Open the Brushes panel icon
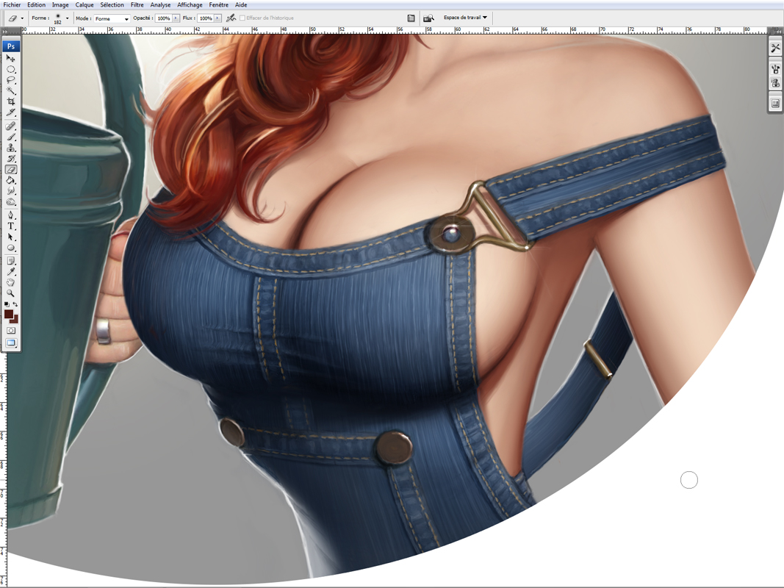784x588 pixels. (x=775, y=70)
